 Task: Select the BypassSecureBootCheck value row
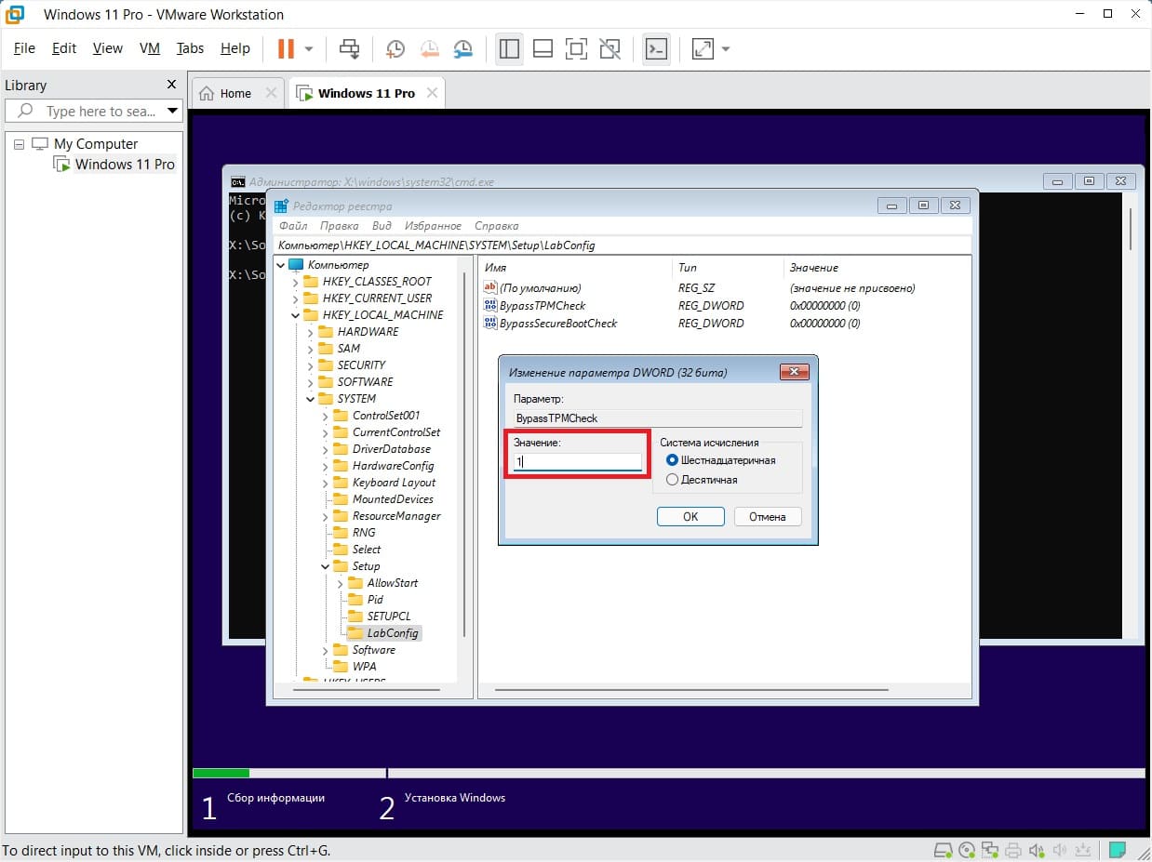click(672, 324)
